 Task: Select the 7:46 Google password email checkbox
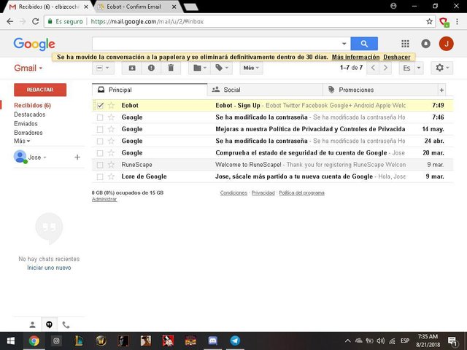click(x=100, y=117)
